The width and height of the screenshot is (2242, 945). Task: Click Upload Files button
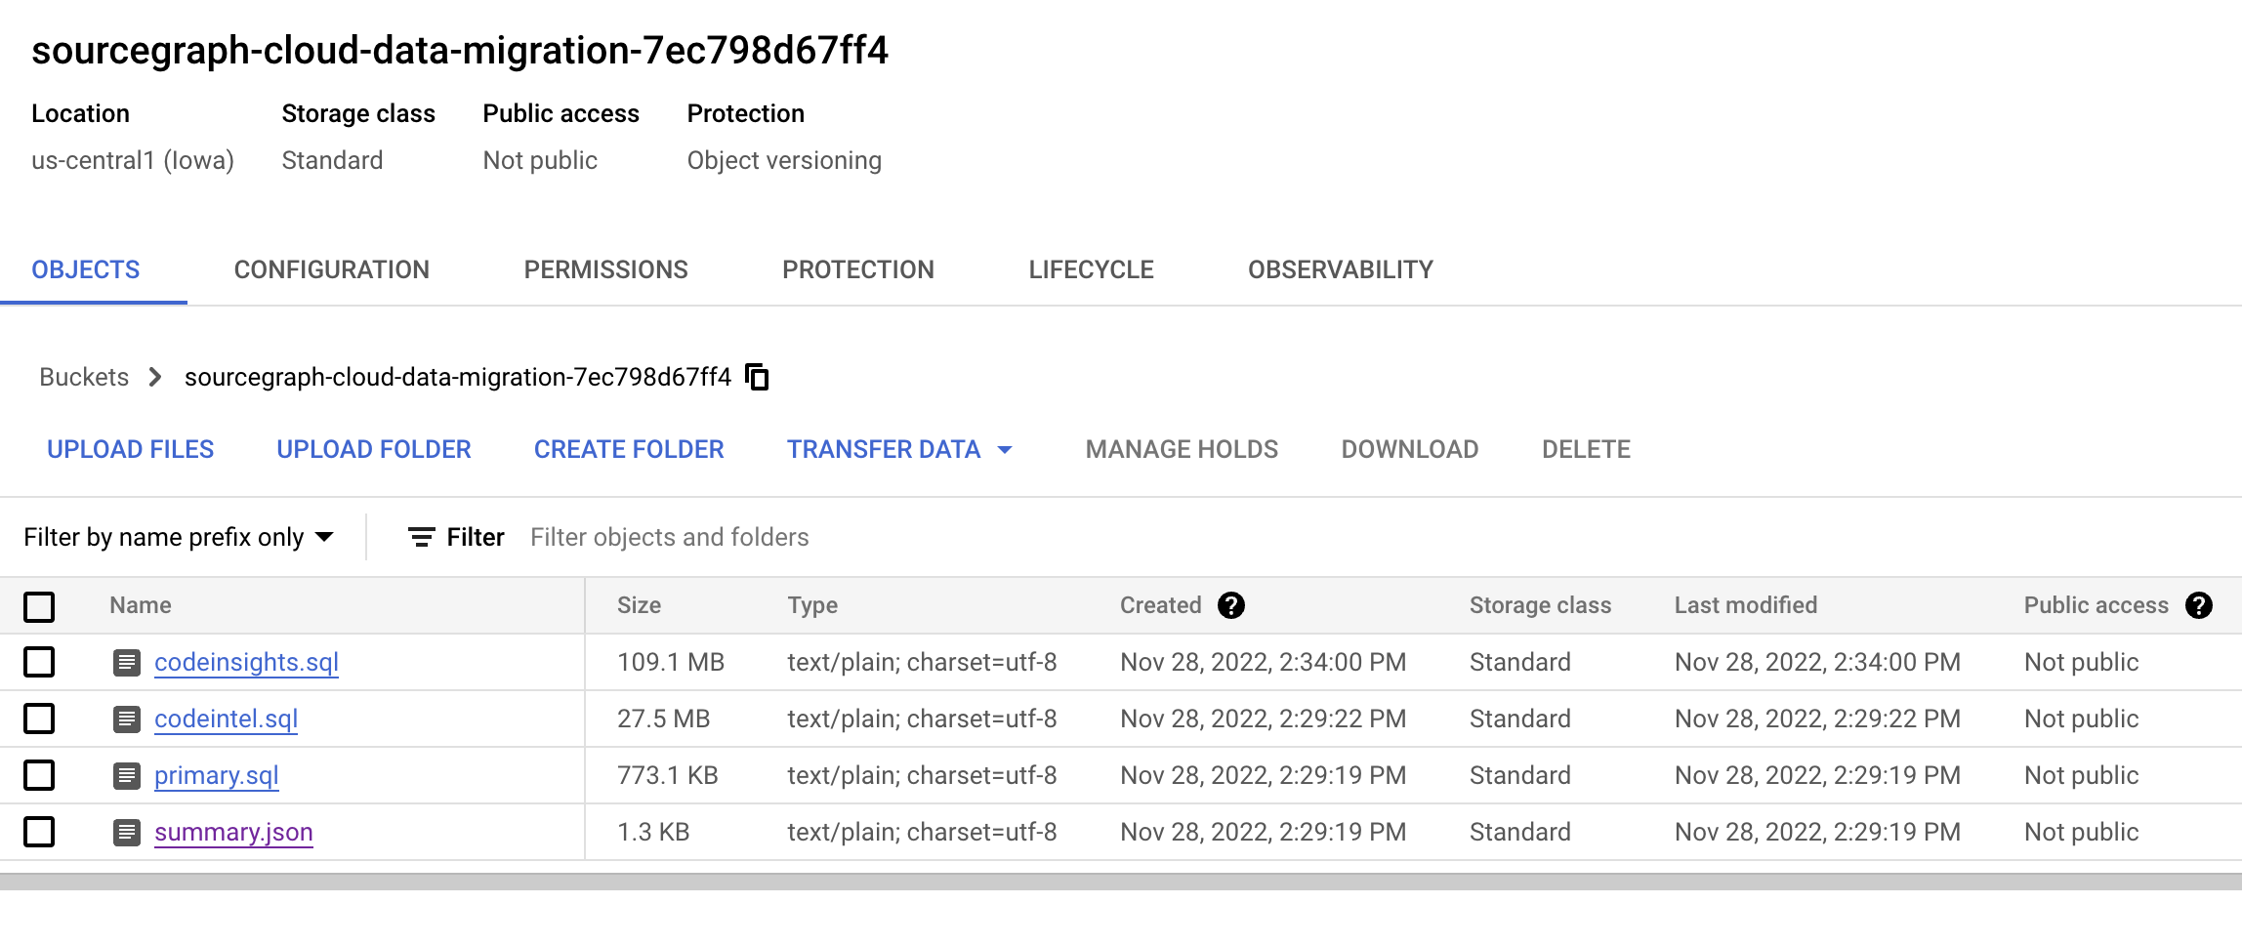(x=131, y=449)
